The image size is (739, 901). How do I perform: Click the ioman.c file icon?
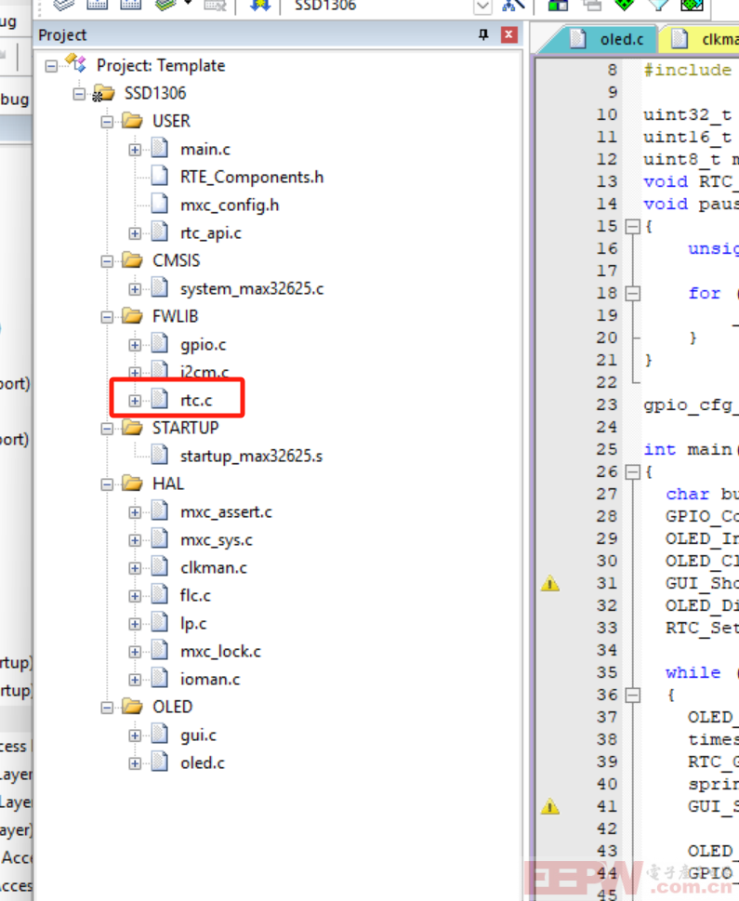[x=160, y=678]
